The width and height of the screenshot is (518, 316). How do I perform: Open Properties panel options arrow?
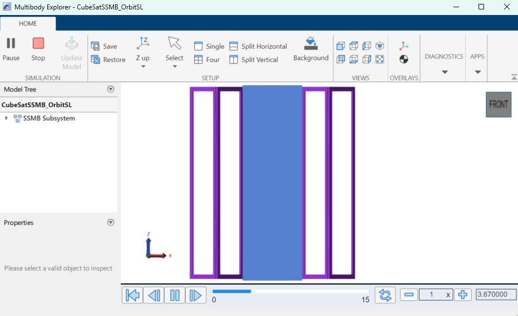(x=111, y=222)
